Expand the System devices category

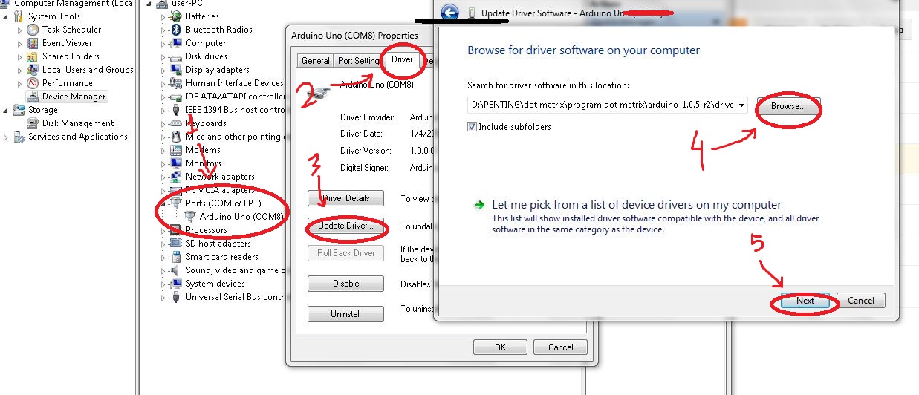click(x=163, y=284)
